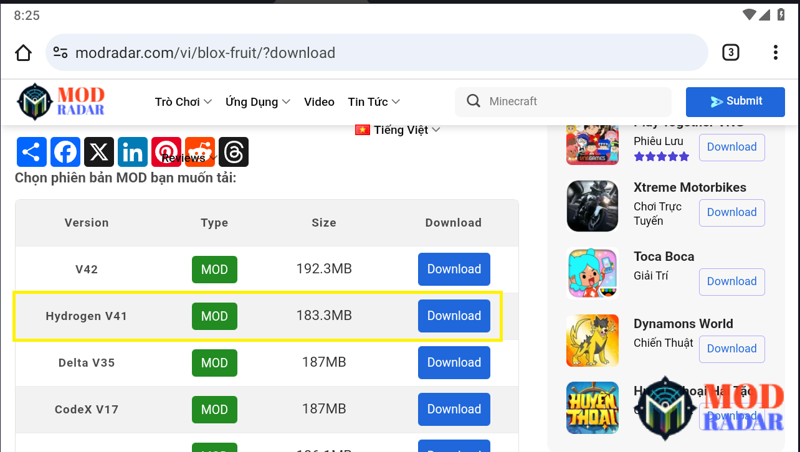The height and width of the screenshot is (452, 800).
Task: Click the Minecraft search field
Action: coord(563,101)
